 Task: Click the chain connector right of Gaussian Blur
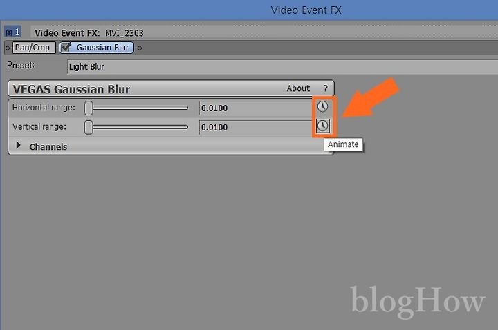click(x=138, y=48)
